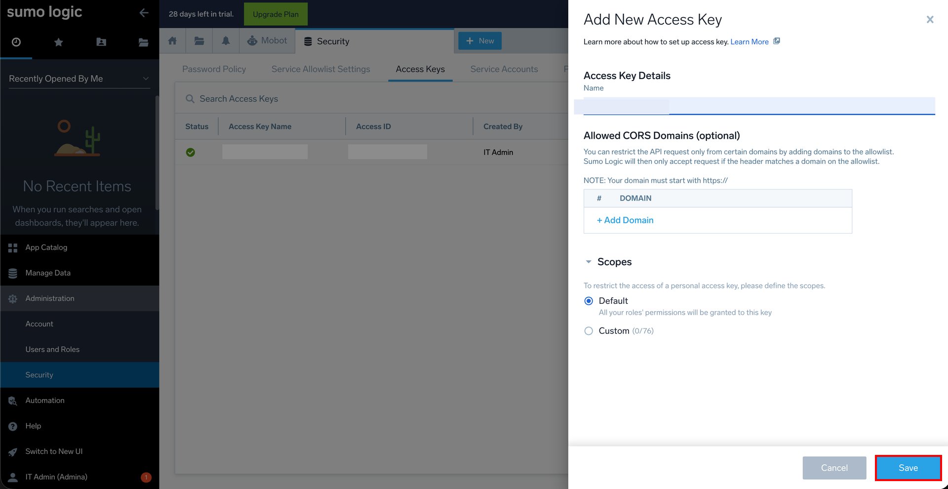Select Security in the Administration menu

(x=79, y=375)
